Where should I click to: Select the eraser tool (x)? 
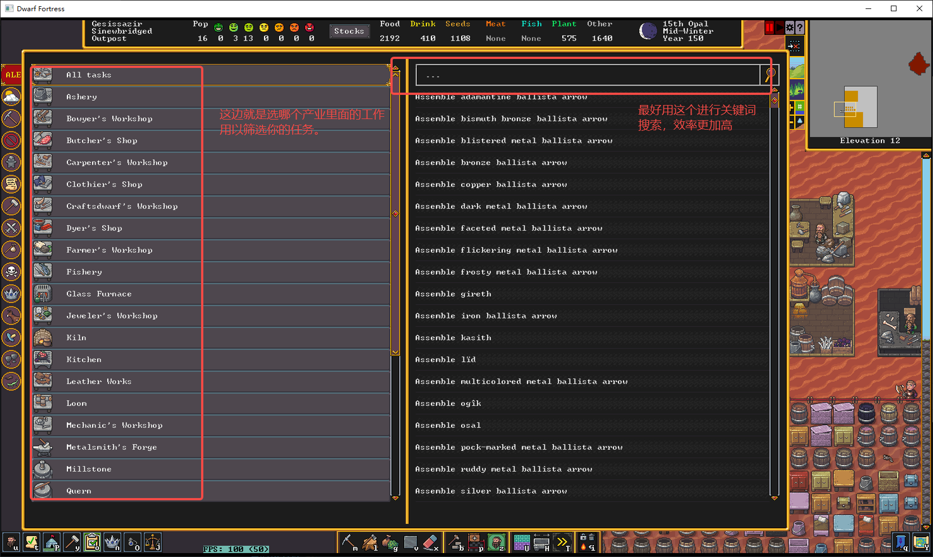coord(431,543)
